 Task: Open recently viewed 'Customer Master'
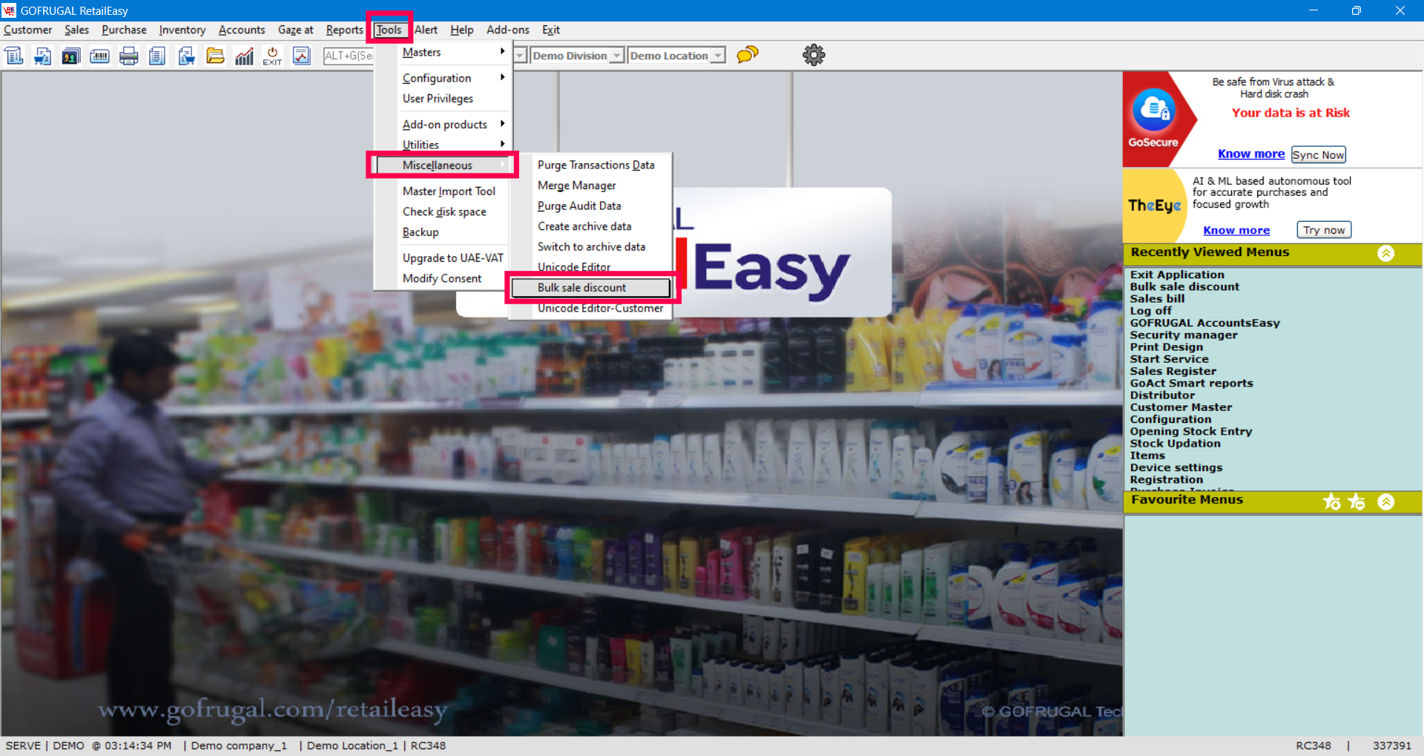(x=1181, y=407)
